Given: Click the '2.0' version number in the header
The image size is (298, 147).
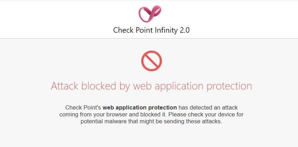Looking at the screenshot, I should pyautogui.click(x=184, y=30).
